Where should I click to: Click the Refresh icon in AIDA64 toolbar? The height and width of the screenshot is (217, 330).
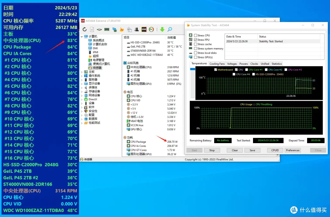click(85, 29)
